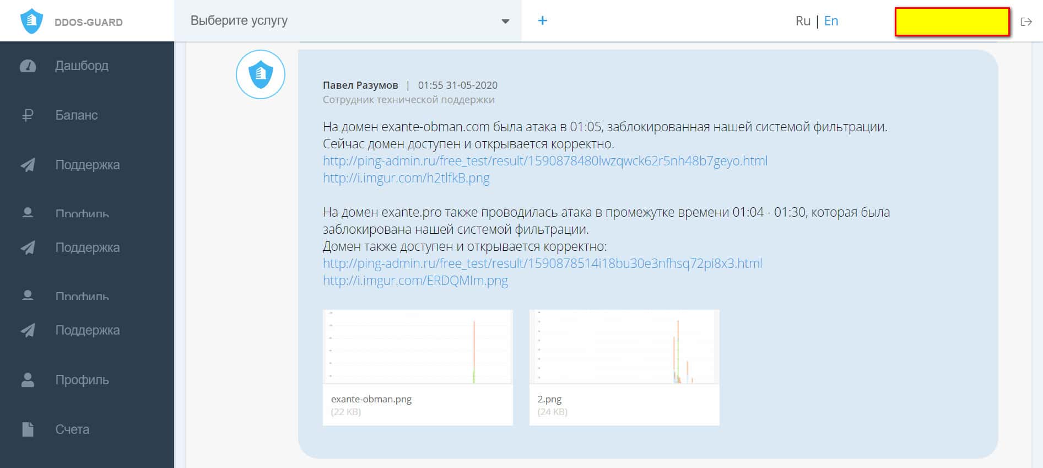Viewport: 1043px width, 468px height.
Task: Click the file name 2.png
Action: 549,399
